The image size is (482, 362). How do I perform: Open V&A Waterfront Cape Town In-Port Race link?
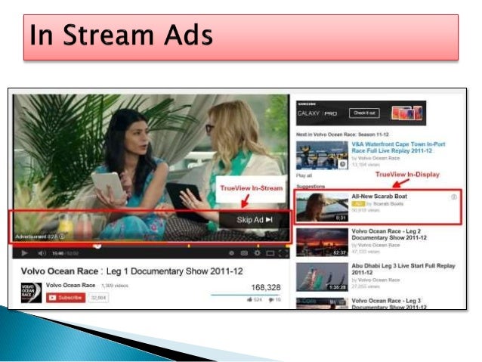click(398, 147)
